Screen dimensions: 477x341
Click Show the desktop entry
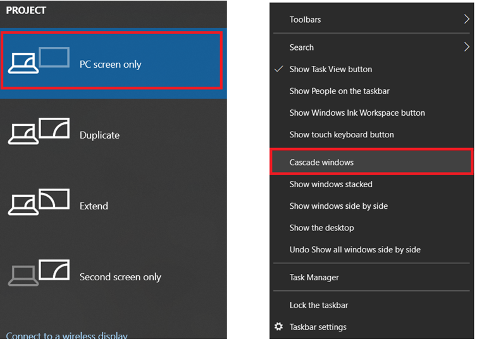tap(321, 228)
